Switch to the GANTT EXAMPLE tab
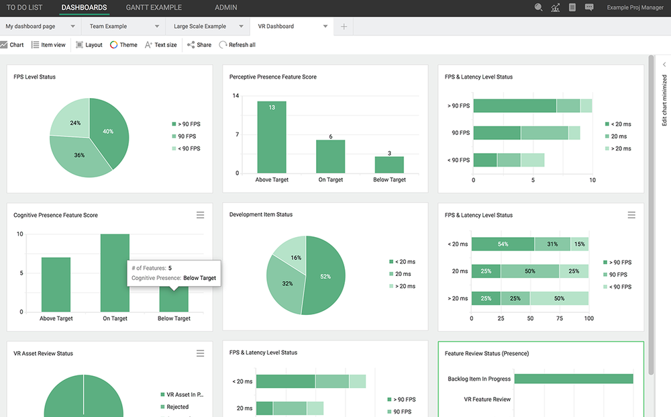This screenshot has height=417, width=671. (x=153, y=7)
